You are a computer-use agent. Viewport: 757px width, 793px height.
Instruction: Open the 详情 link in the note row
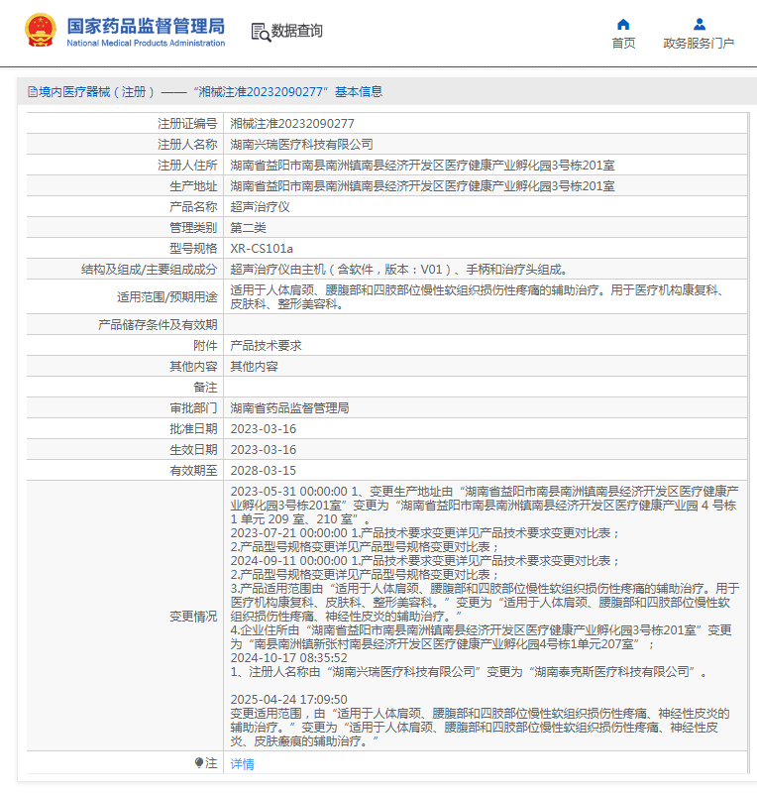[x=242, y=763]
